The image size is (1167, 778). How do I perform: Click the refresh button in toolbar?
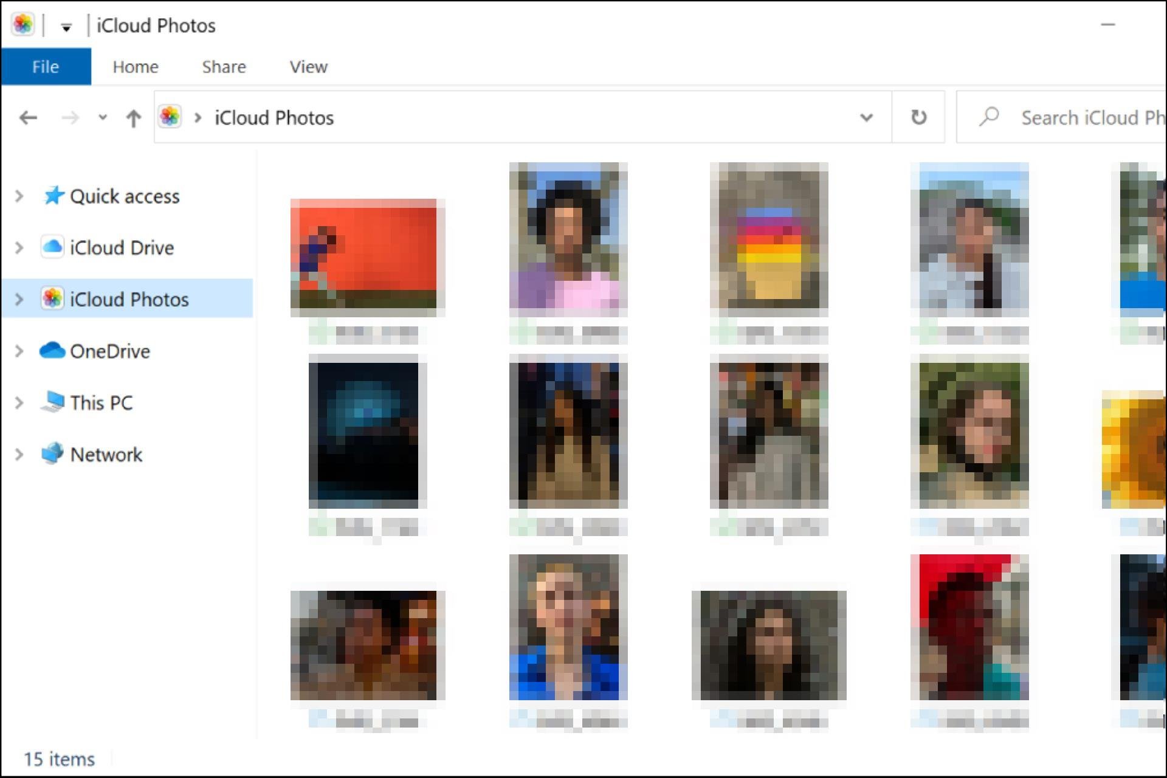[x=917, y=116]
